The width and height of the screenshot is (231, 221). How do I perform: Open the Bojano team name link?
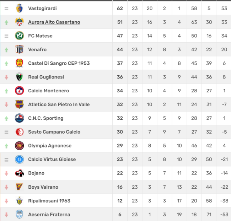point(36,173)
